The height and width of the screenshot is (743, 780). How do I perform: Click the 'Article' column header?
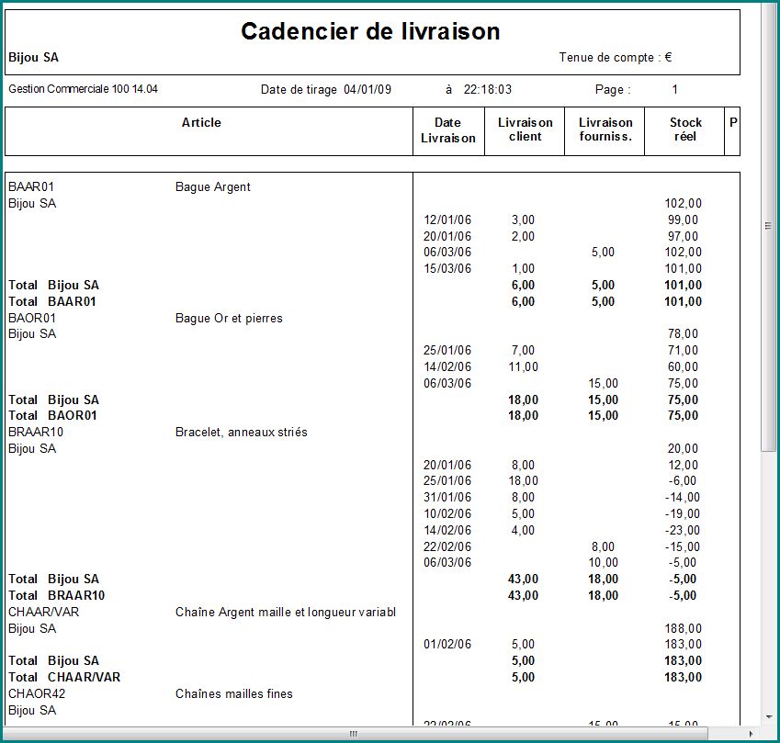coord(201,122)
